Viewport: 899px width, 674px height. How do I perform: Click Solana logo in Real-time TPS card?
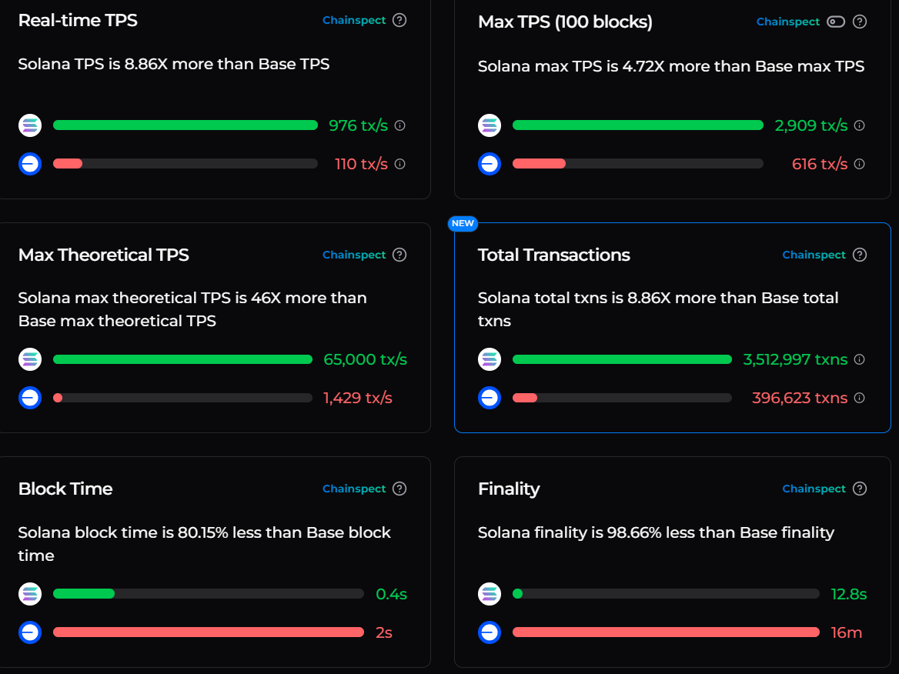(x=30, y=125)
